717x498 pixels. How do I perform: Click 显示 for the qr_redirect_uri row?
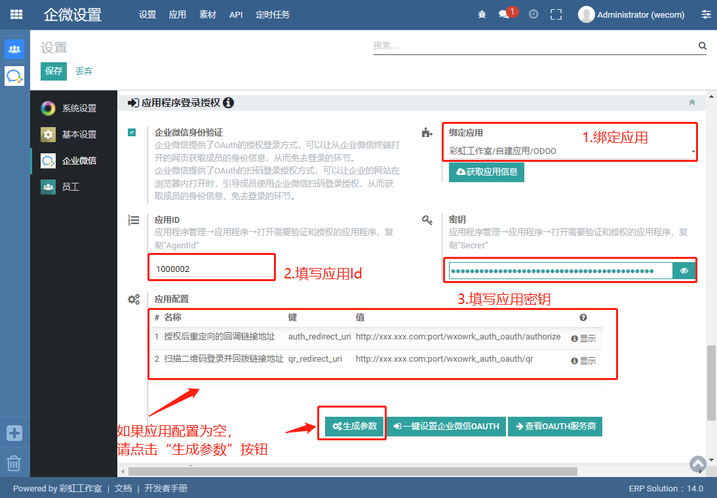(x=583, y=361)
